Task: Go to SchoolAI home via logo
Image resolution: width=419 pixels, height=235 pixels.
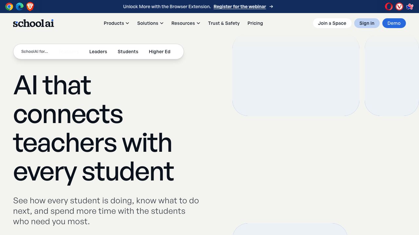Action: pos(33,23)
